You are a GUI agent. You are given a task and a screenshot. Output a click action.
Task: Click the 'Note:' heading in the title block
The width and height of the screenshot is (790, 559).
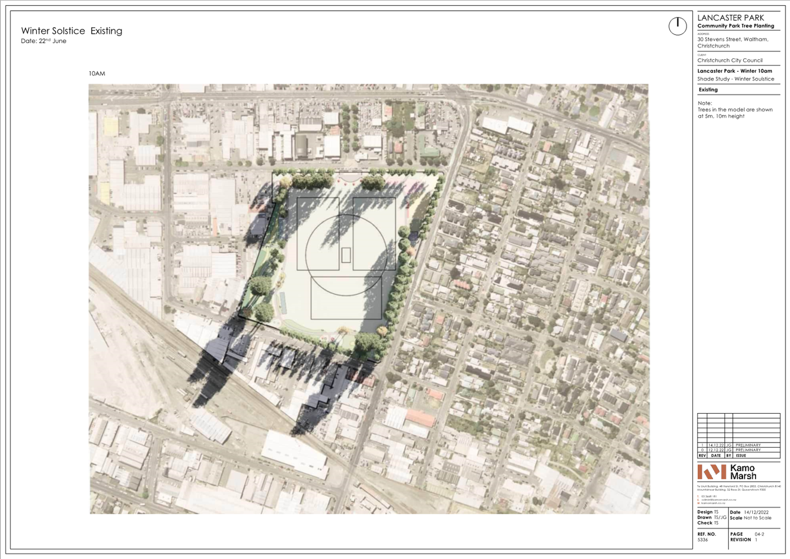tap(705, 103)
